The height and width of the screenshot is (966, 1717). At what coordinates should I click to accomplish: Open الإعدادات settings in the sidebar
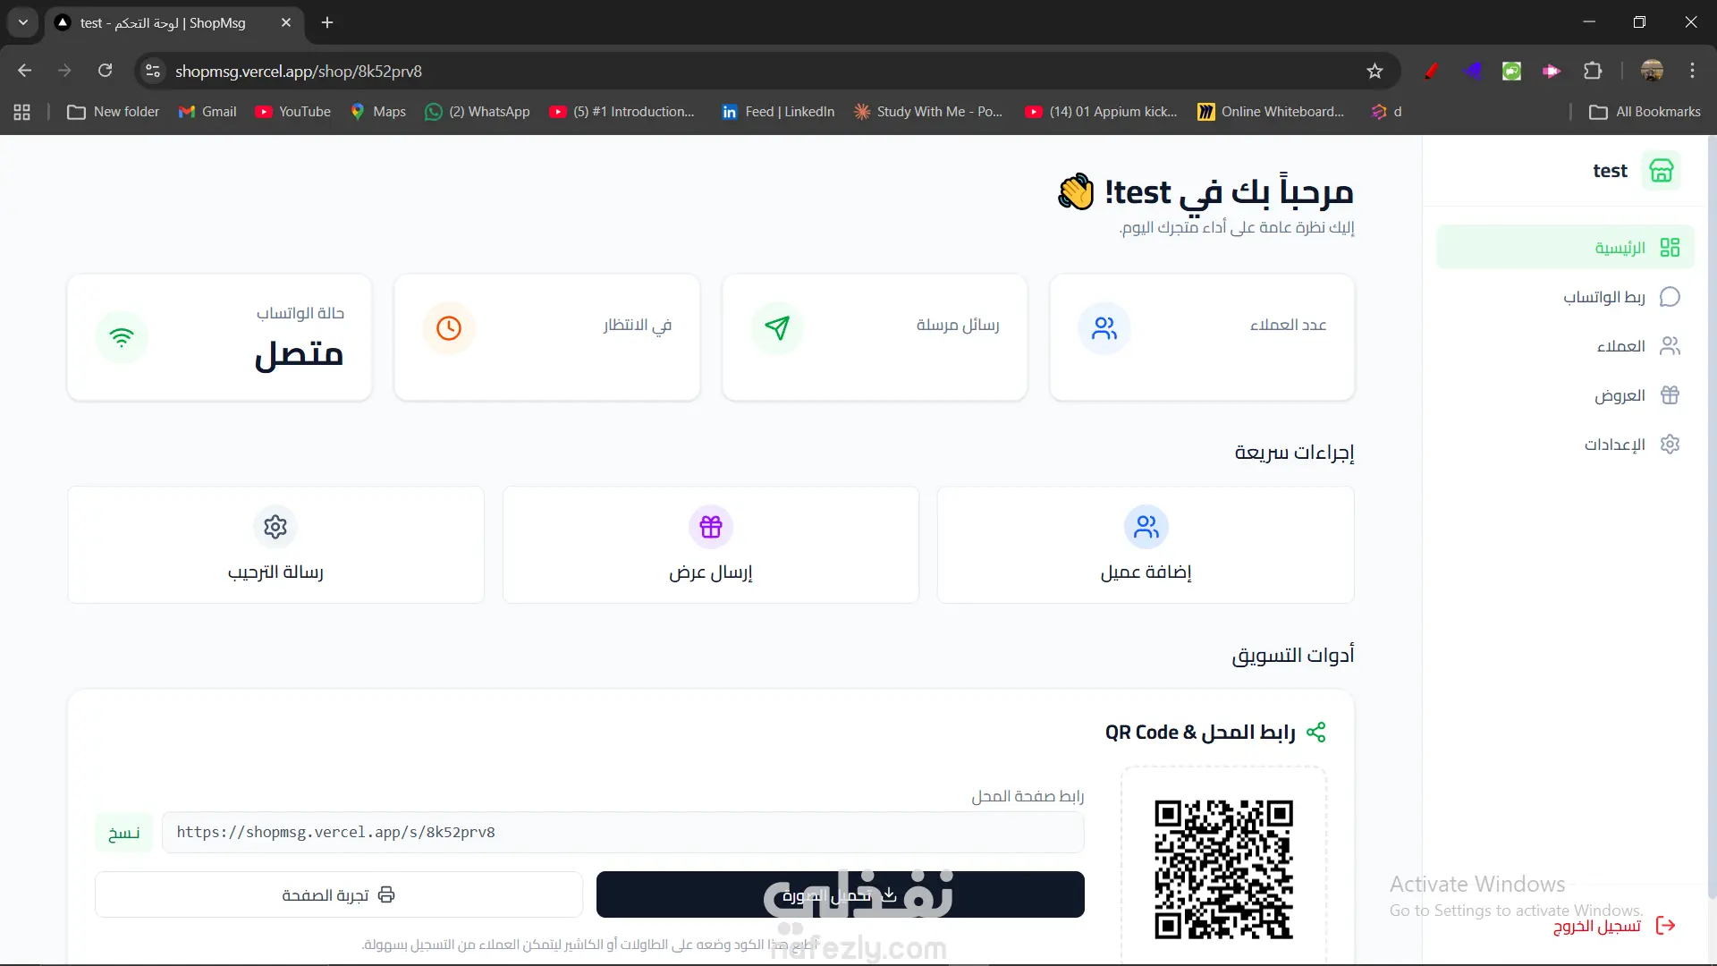pyautogui.click(x=1614, y=445)
